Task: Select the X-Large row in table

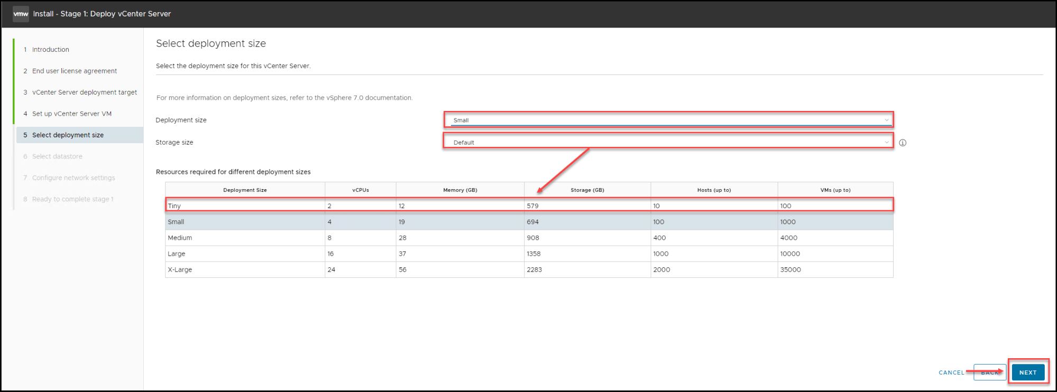Action: [529, 269]
